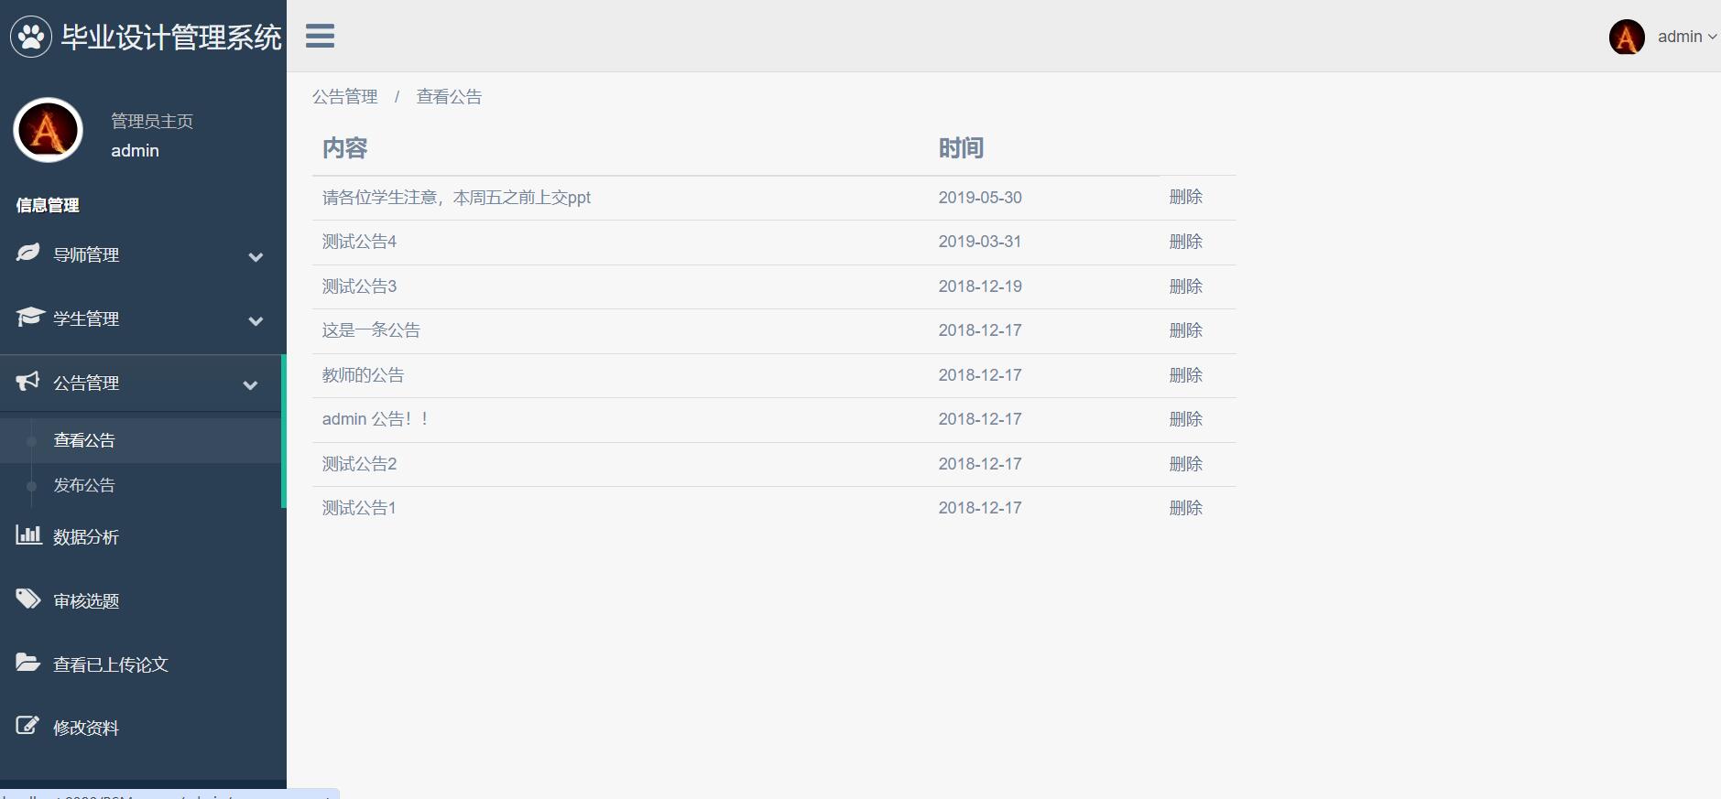Click tags icon for 审核选题
The width and height of the screenshot is (1721, 799).
[28, 599]
